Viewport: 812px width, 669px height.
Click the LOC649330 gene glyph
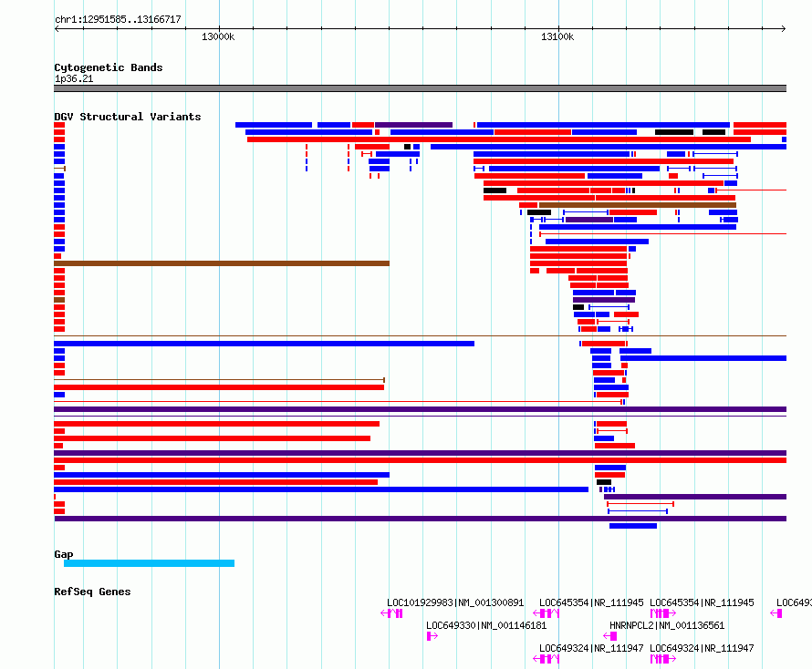432,636
